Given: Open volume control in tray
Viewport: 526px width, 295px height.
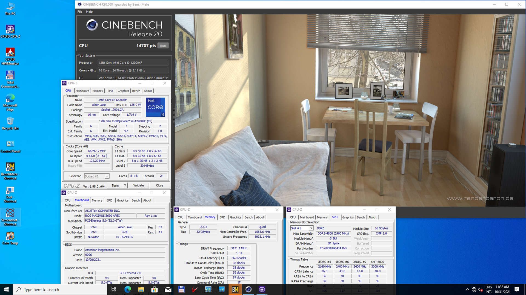Looking at the screenshot, I should (x=480, y=289).
